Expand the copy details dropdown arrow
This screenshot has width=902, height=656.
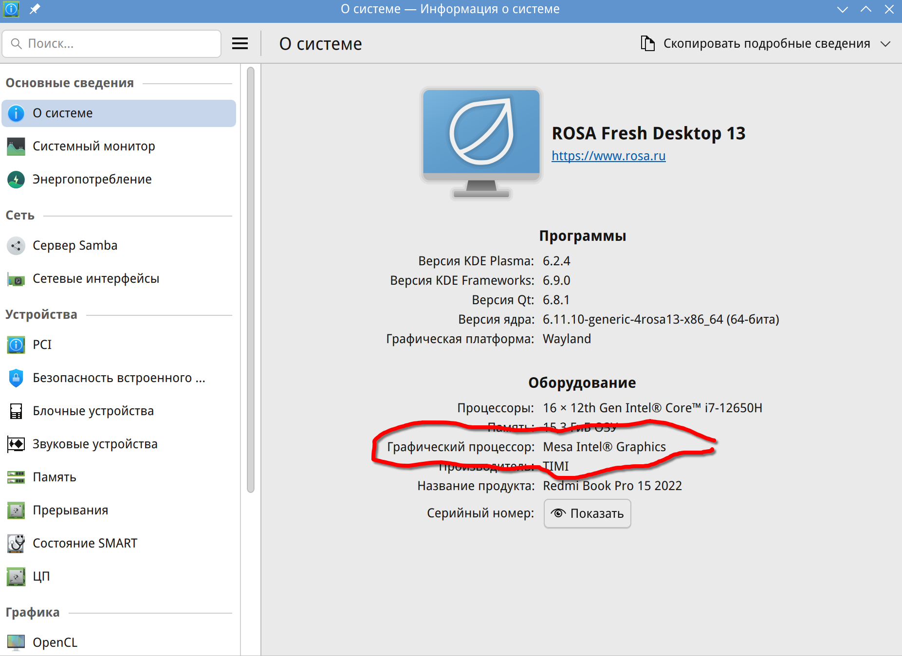pos(885,44)
